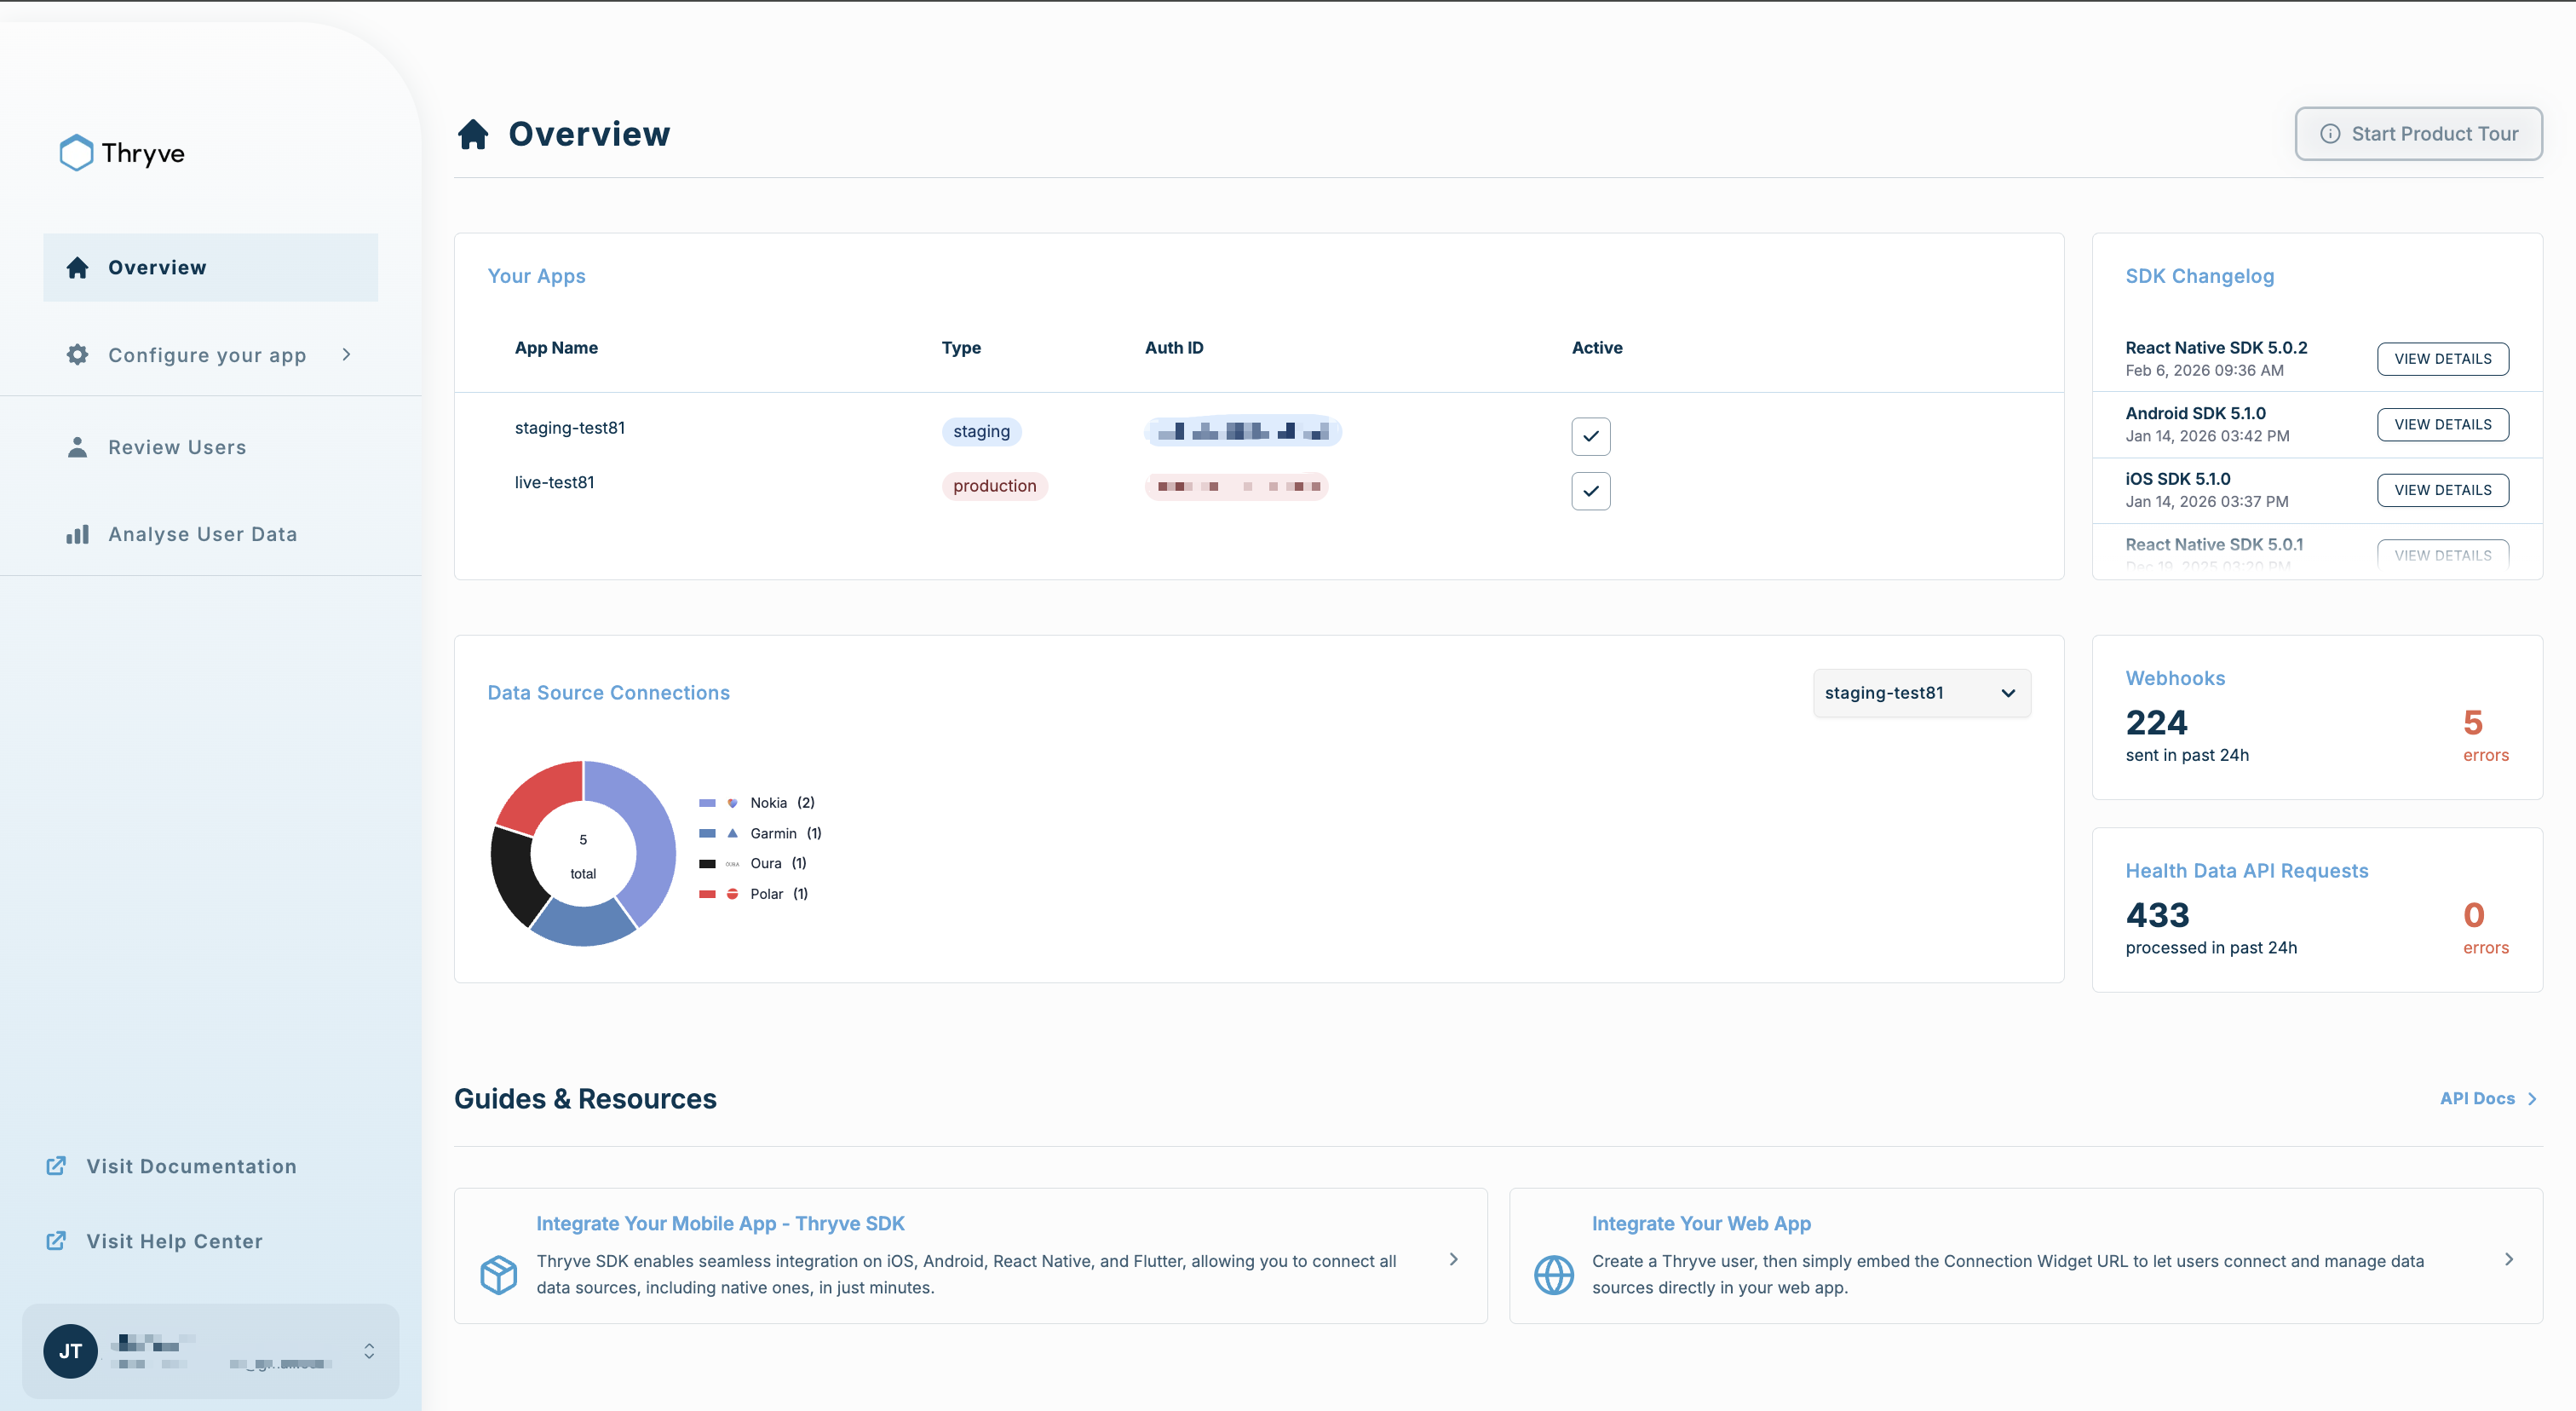Click the Visit Documentation external link icon

56,1166
